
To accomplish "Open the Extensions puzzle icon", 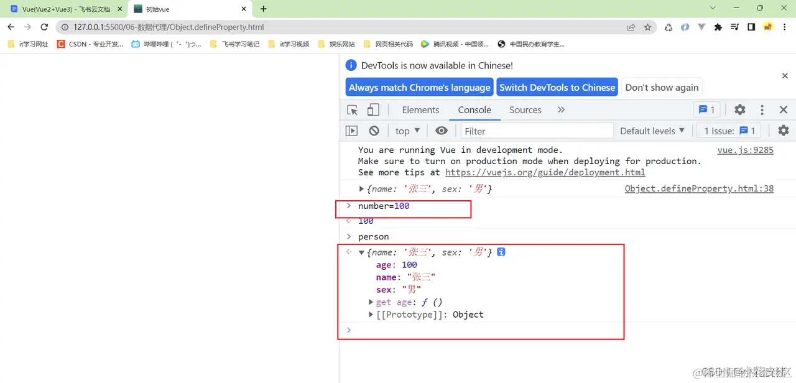I will 718,27.
